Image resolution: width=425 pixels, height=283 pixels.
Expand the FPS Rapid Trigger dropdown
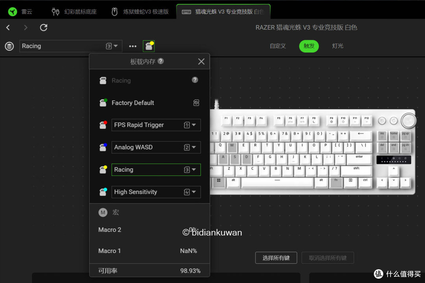point(156,125)
